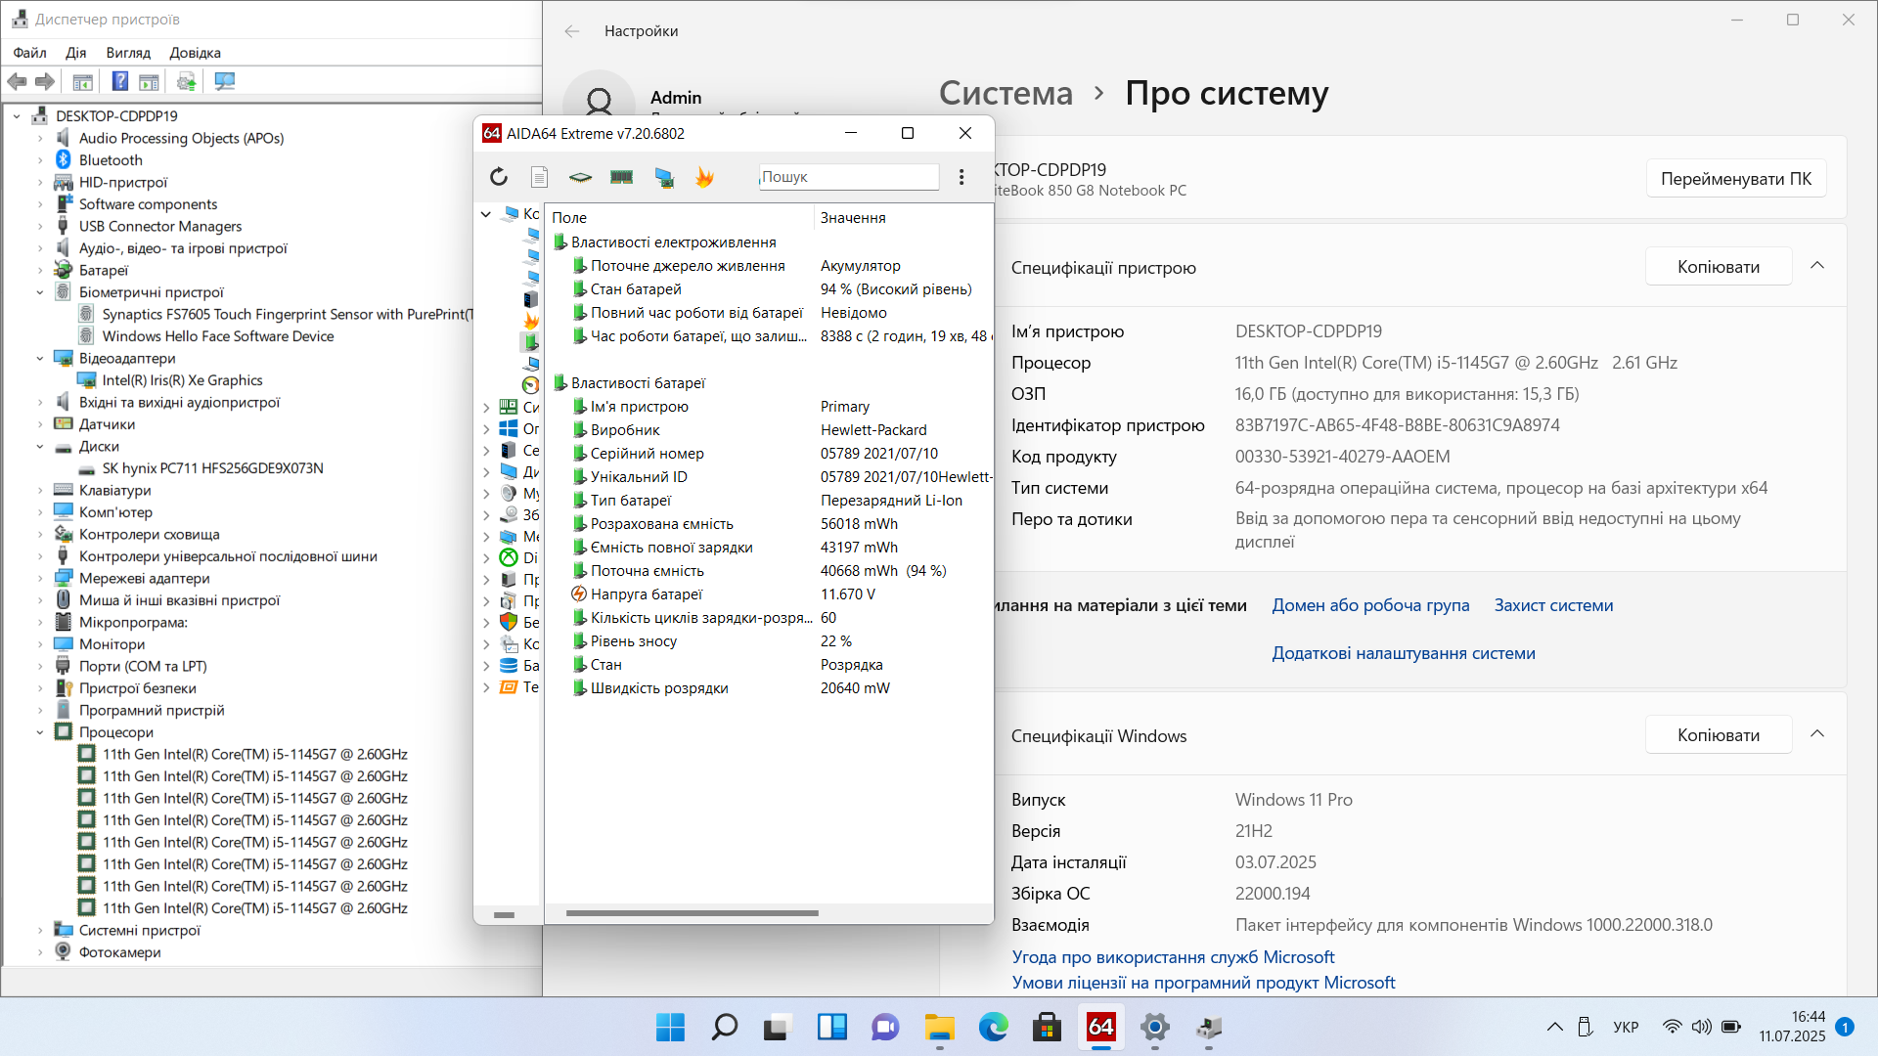
Task: Open Microsoft Store from the taskbar
Action: click(x=1048, y=1027)
